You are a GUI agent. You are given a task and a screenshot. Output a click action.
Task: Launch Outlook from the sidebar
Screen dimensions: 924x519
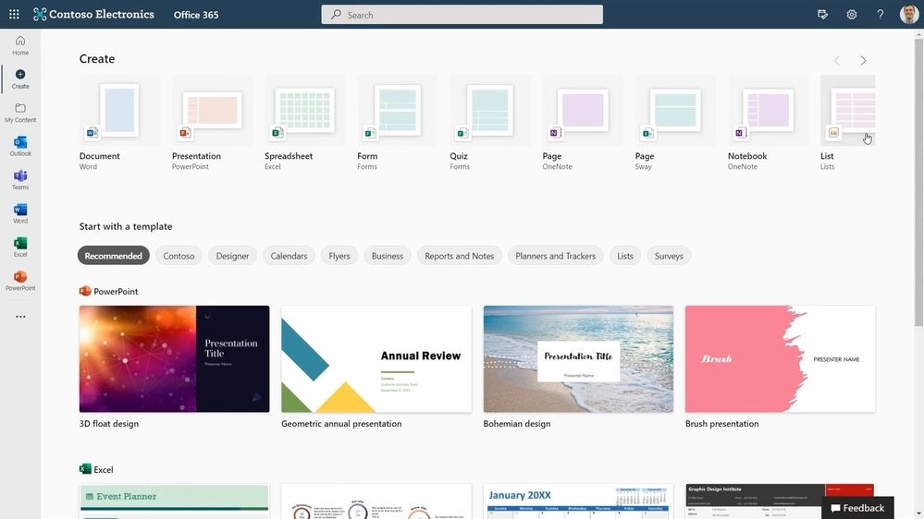pyautogui.click(x=20, y=146)
